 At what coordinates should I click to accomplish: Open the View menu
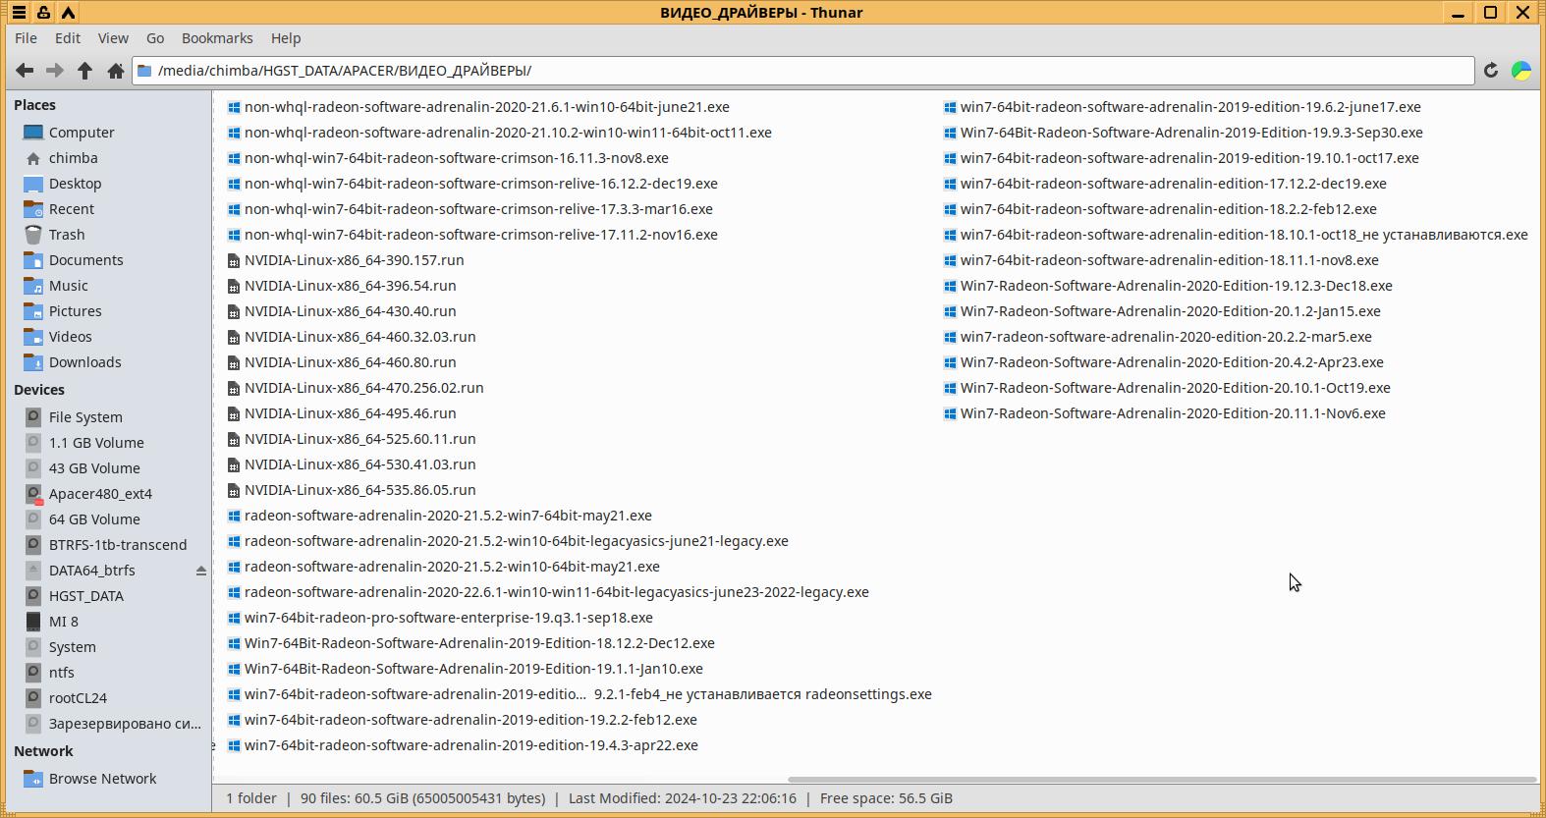click(113, 38)
